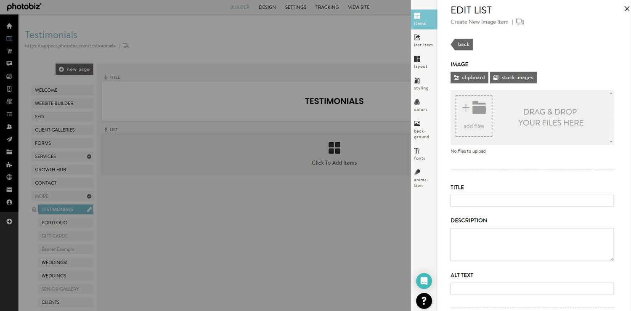Screen dimensions: 631x311
Task: Open the Settings menu tab
Action: pos(296,7)
